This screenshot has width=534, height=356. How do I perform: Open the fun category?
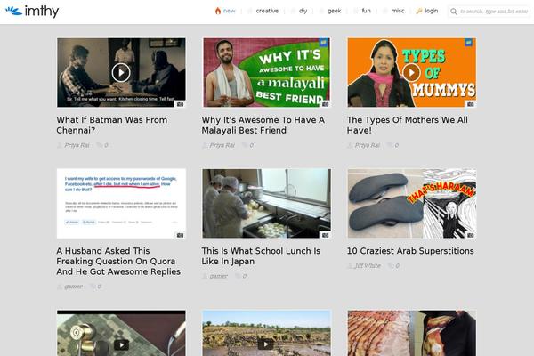coord(366,11)
